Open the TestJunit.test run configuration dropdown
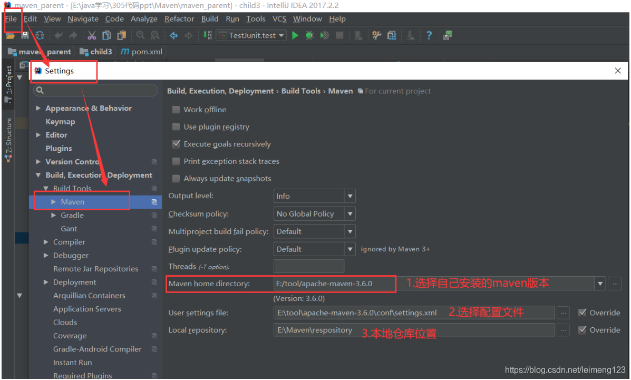 point(252,35)
